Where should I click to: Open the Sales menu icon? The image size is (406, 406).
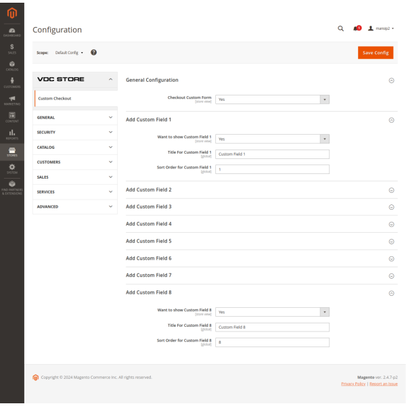pyautogui.click(x=12, y=48)
